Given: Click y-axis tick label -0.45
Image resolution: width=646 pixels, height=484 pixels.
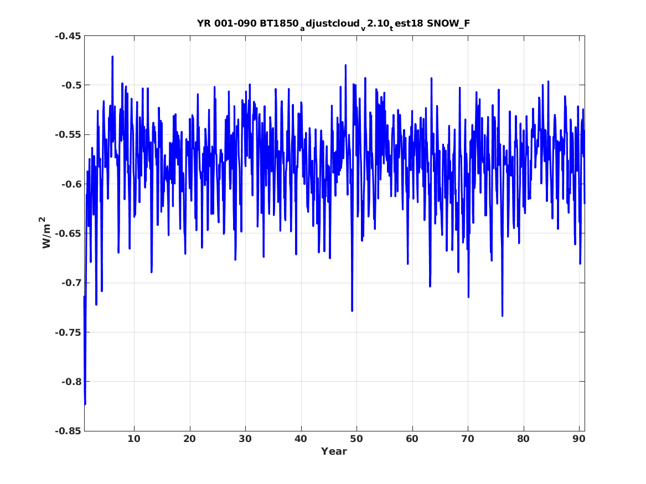Looking at the screenshot, I should 68,36.
